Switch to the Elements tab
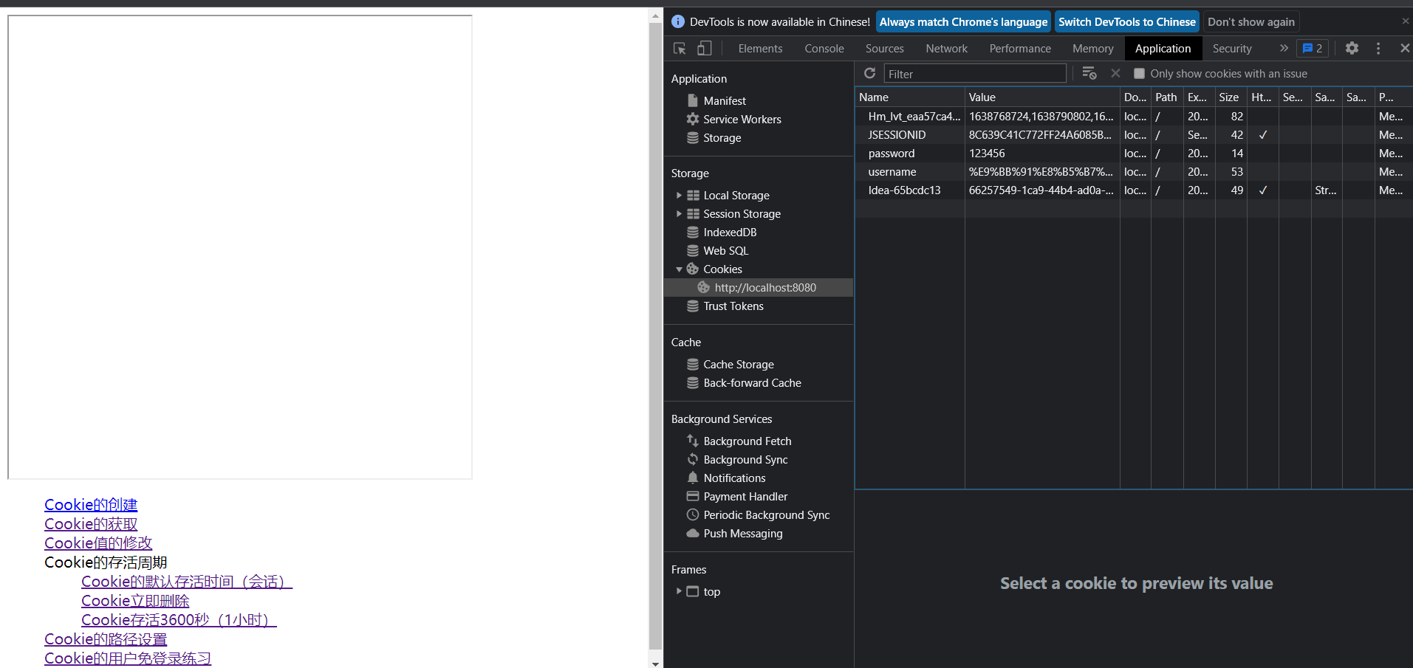The width and height of the screenshot is (1413, 668). click(x=760, y=49)
